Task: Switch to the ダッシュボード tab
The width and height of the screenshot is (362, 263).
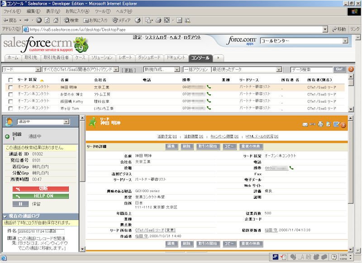Action: 149,58
